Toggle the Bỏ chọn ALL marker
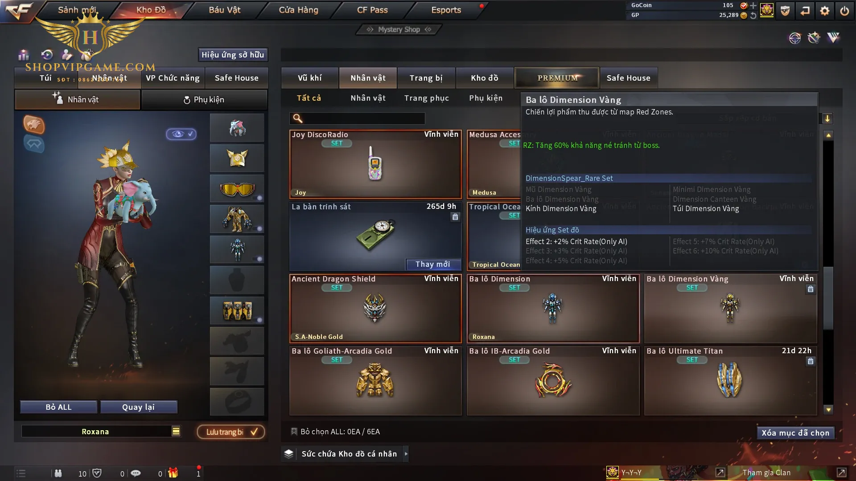This screenshot has width=856, height=481. [294, 432]
